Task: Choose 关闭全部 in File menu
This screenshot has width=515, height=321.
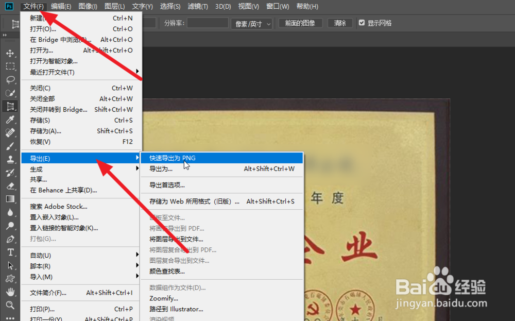Action: click(x=81, y=99)
